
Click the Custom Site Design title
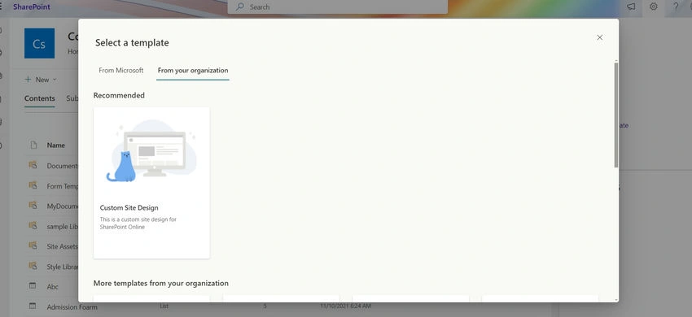coord(129,207)
